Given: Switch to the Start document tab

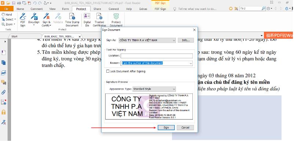Looking at the screenshot, I should pyautogui.click(x=14, y=36).
